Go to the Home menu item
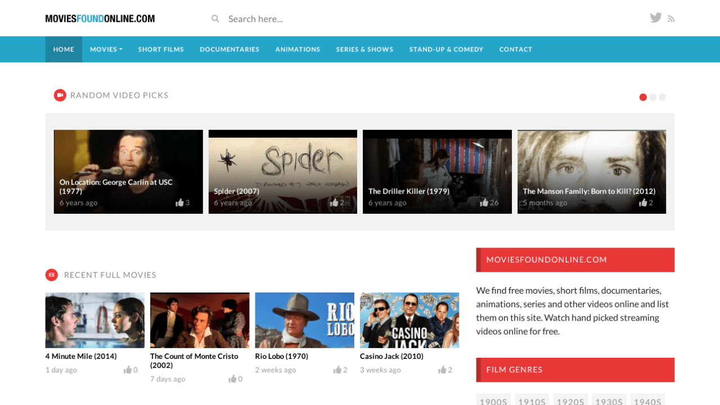This screenshot has height=405, width=720. tap(64, 49)
